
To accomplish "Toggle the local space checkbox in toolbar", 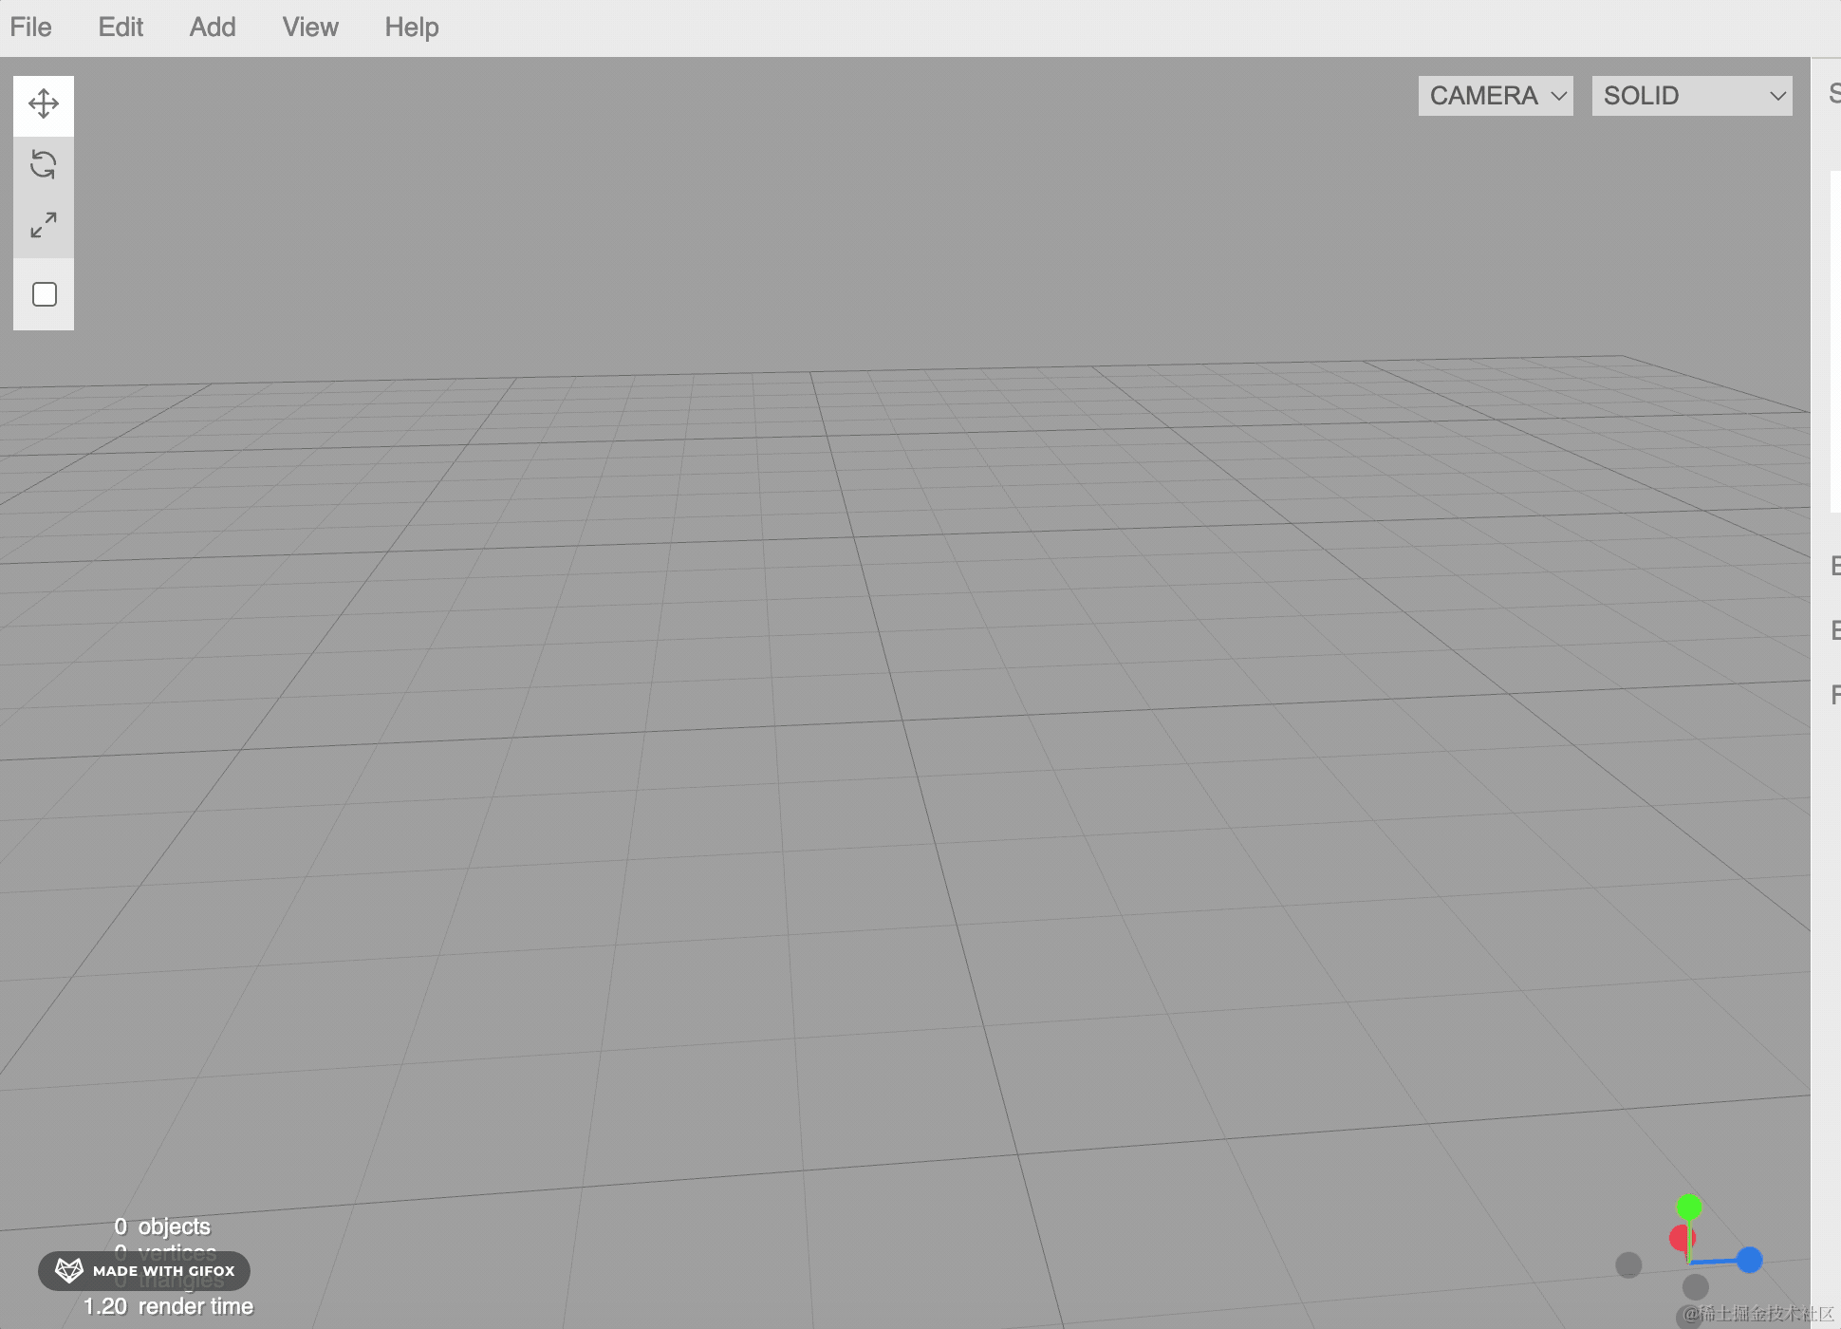I will pos(44,294).
